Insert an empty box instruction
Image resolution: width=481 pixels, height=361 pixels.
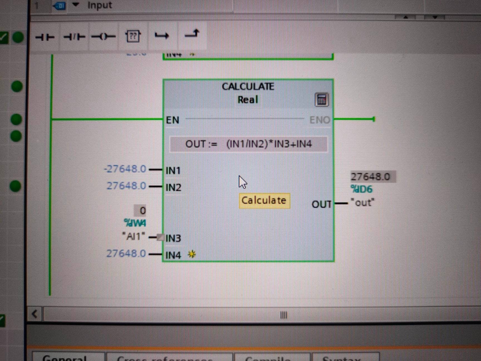pos(133,36)
